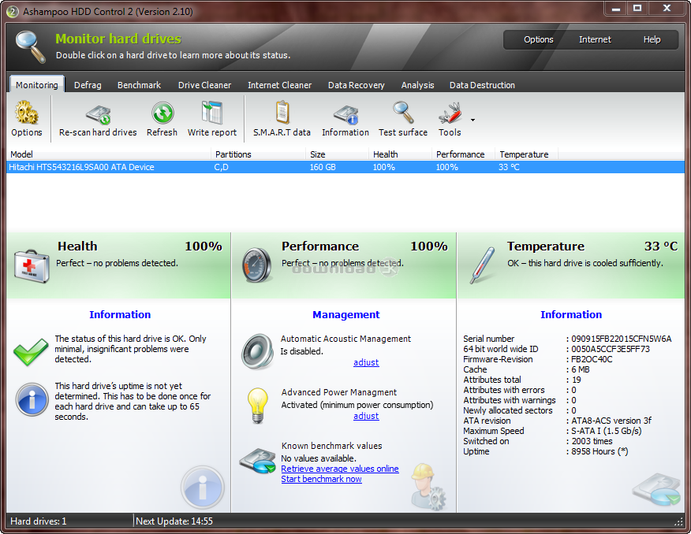Click the Start benchmark now link

[321, 479]
